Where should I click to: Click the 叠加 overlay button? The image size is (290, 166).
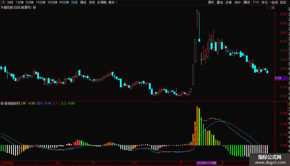(220, 2)
